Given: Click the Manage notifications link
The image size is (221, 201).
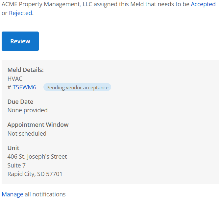Looking at the screenshot, I should 12,194.
